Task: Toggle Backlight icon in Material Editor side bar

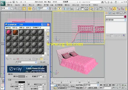Action: coord(48,34)
